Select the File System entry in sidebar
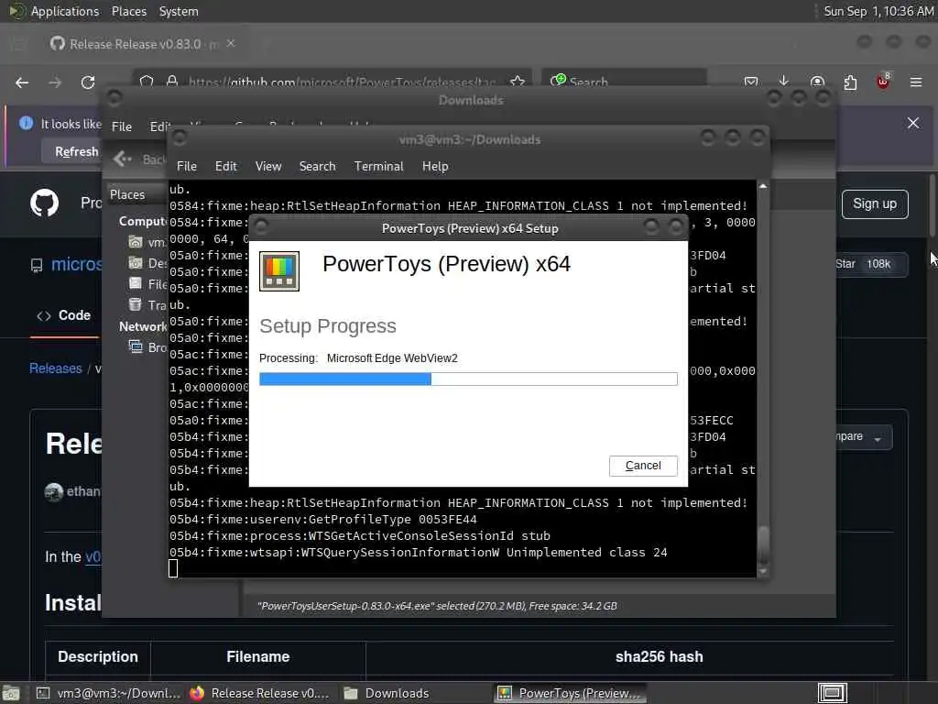 click(147, 284)
